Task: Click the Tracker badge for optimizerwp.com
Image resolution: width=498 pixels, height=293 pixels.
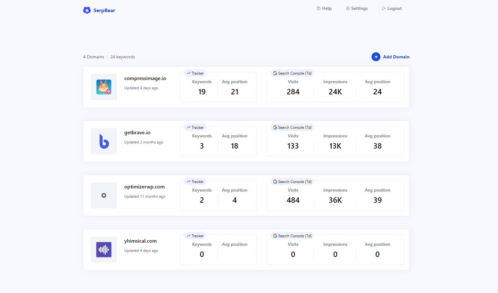Action: point(195,181)
